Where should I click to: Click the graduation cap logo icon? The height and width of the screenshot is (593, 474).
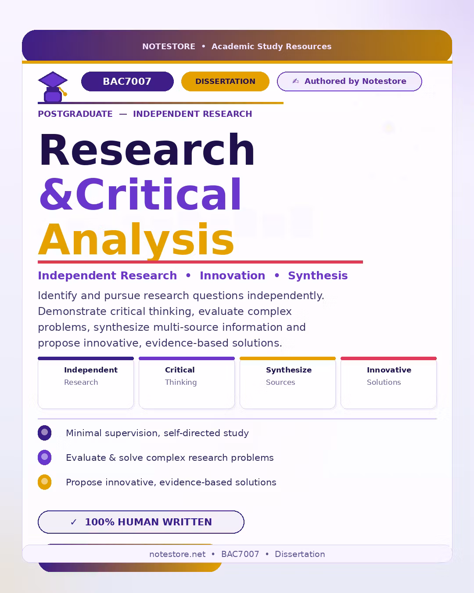click(x=53, y=87)
